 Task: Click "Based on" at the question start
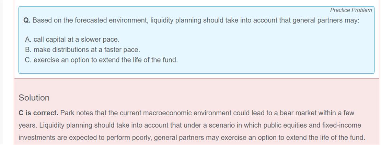43,20
